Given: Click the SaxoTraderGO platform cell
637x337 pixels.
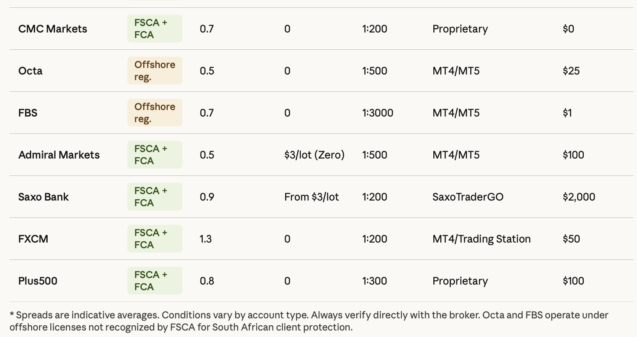Looking at the screenshot, I should click(x=468, y=197).
